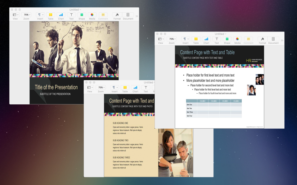The height and width of the screenshot is (185, 297).
Task: Select bullet 'More placeholder text and more placeholder'
Action: click(210, 80)
